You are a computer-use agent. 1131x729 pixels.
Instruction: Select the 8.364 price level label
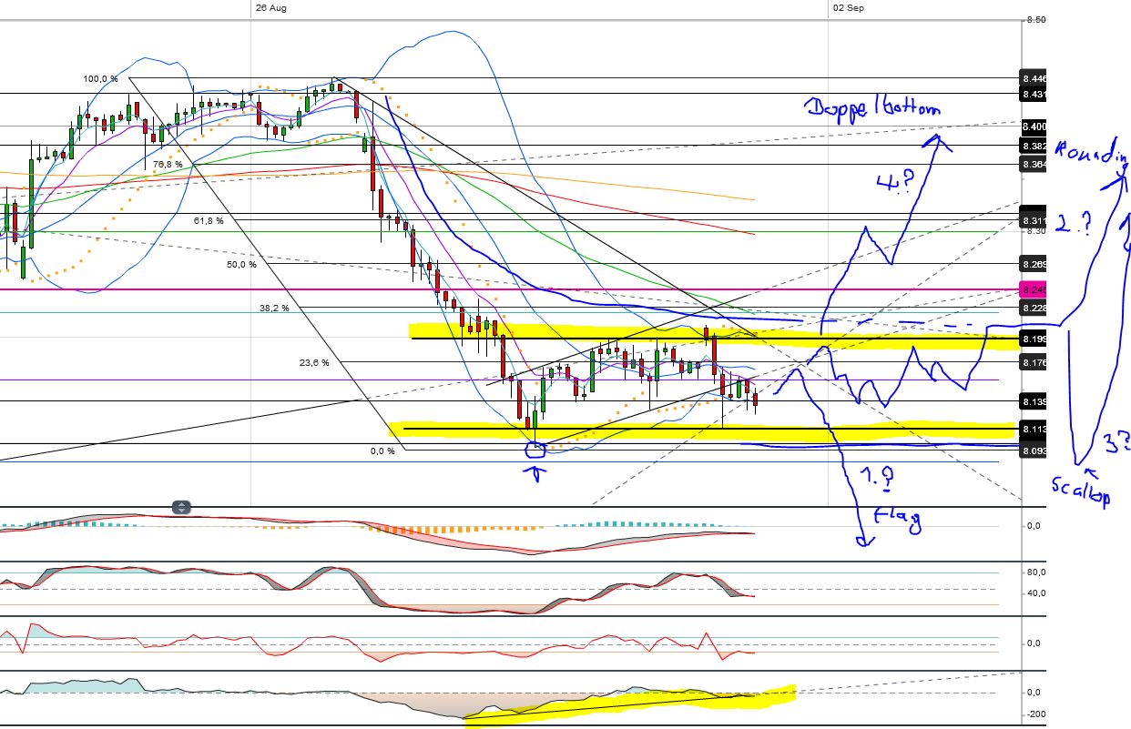click(x=1033, y=165)
